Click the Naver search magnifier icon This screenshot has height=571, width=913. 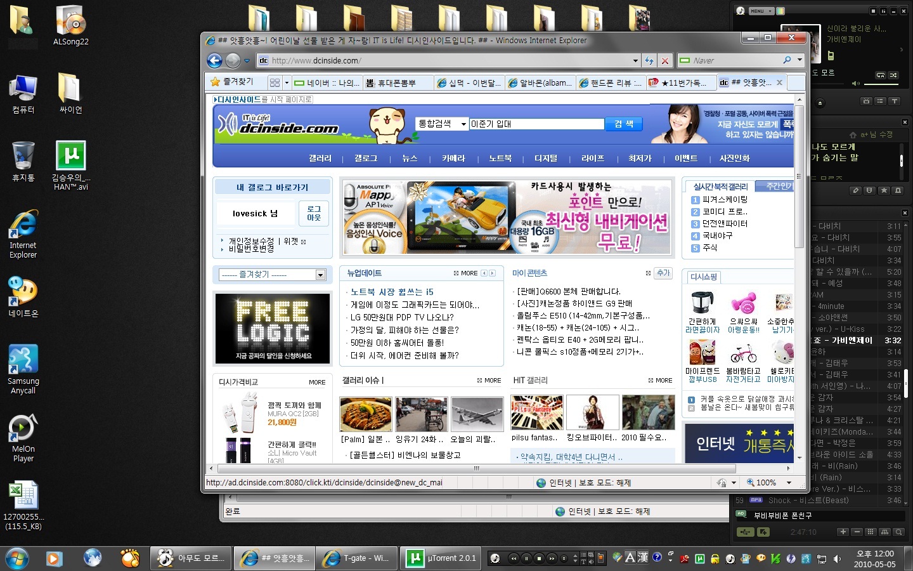[x=787, y=60]
